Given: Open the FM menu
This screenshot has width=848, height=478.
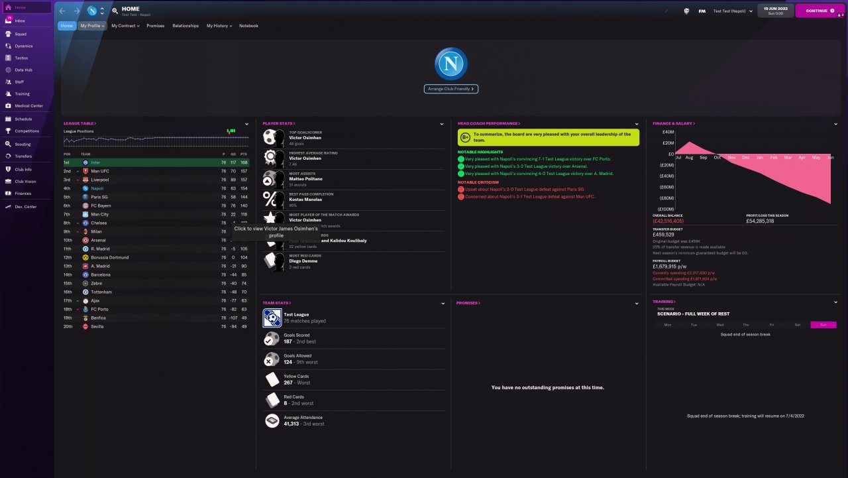Looking at the screenshot, I should 702,11.
